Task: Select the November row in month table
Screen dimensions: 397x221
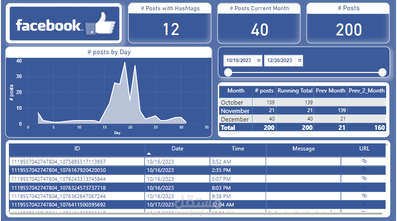Action: 303,110
